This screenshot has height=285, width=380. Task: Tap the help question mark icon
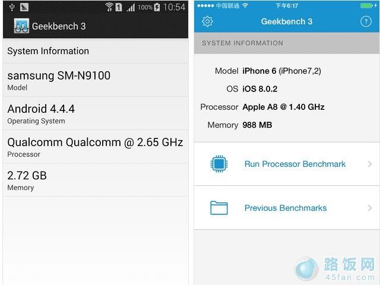click(366, 21)
